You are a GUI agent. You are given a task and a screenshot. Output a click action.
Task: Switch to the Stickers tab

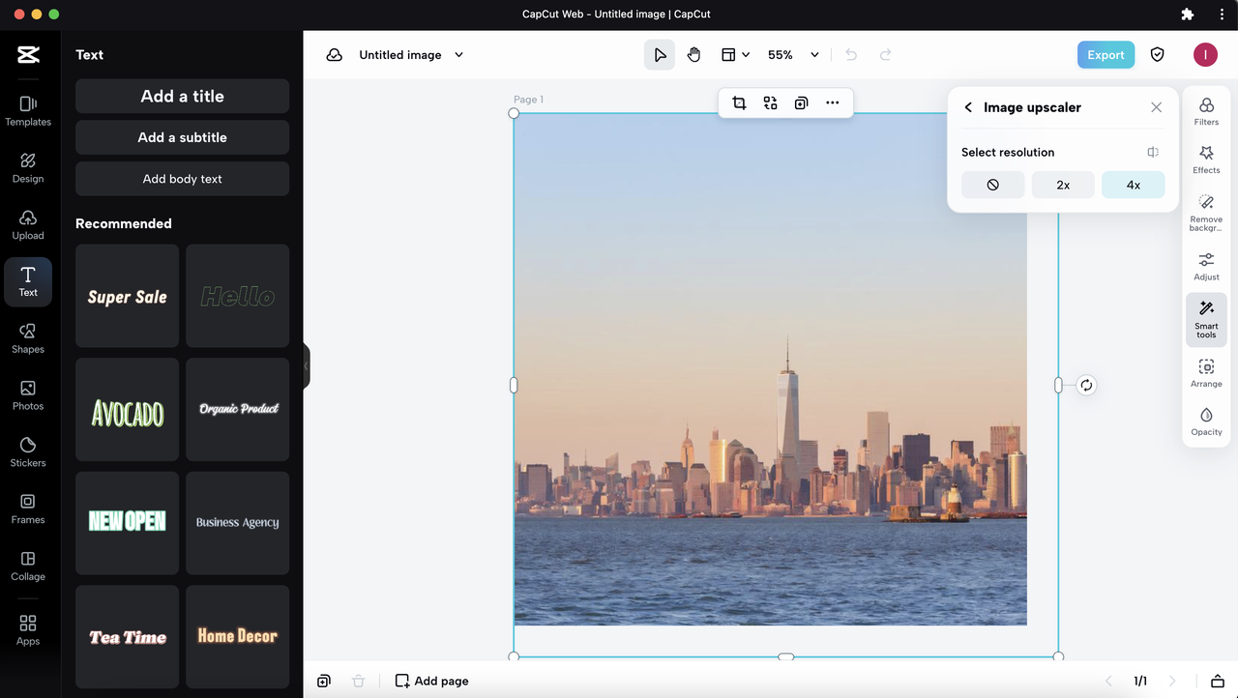click(28, 451)
